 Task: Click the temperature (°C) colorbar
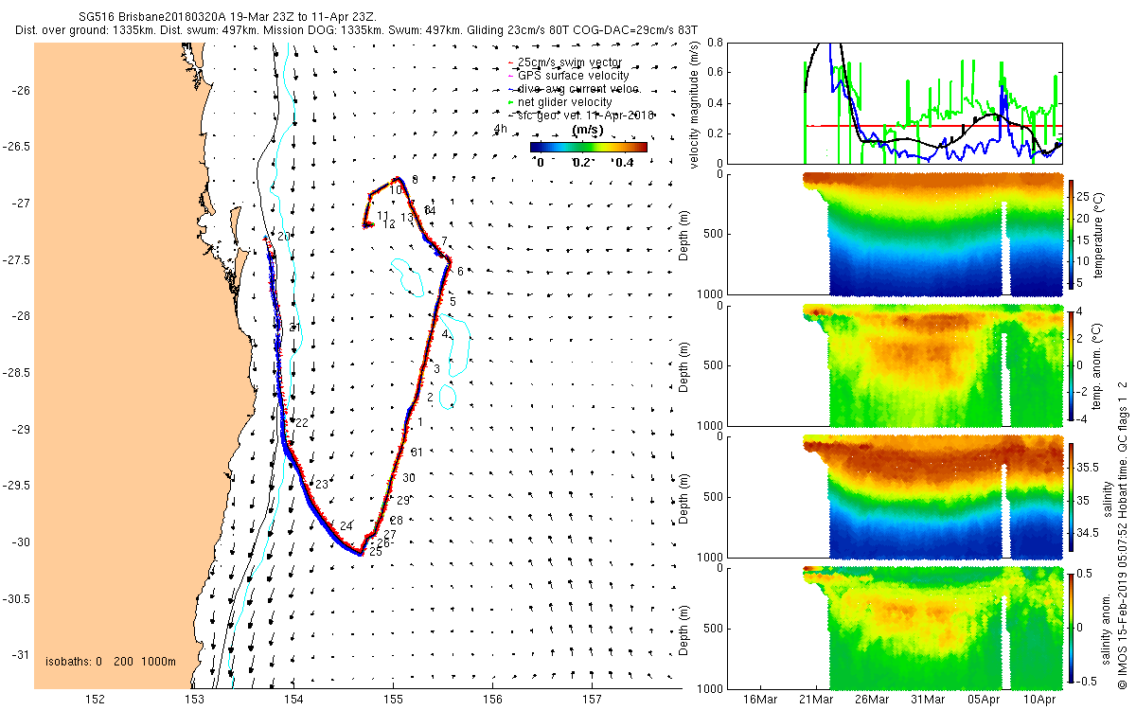[x=1072, y=234]
